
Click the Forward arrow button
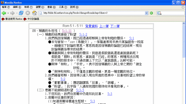click(x=12, y=13)
